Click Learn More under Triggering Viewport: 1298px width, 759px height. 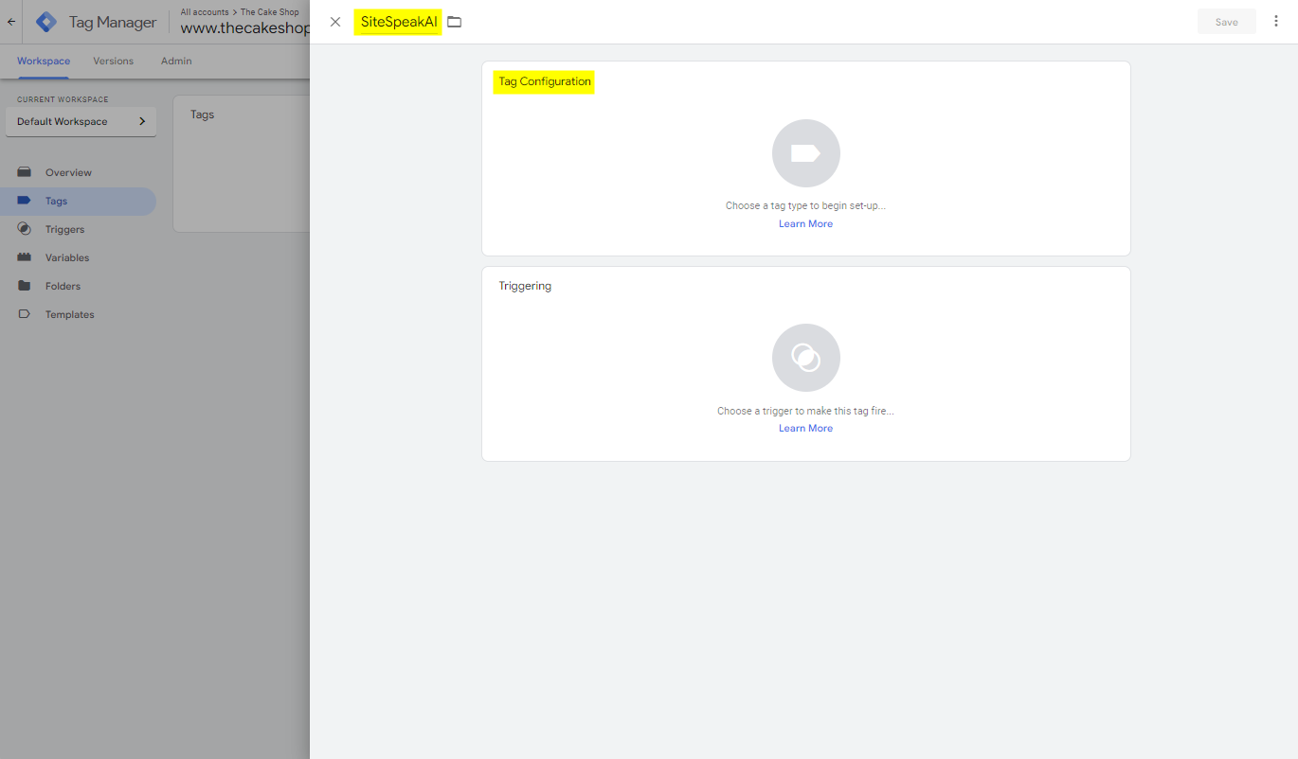(x=806, y=429)
